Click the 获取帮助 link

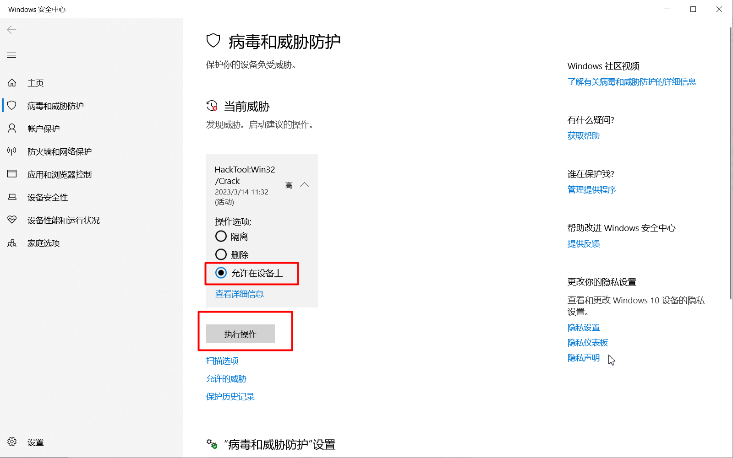click(x=584, y=135)
